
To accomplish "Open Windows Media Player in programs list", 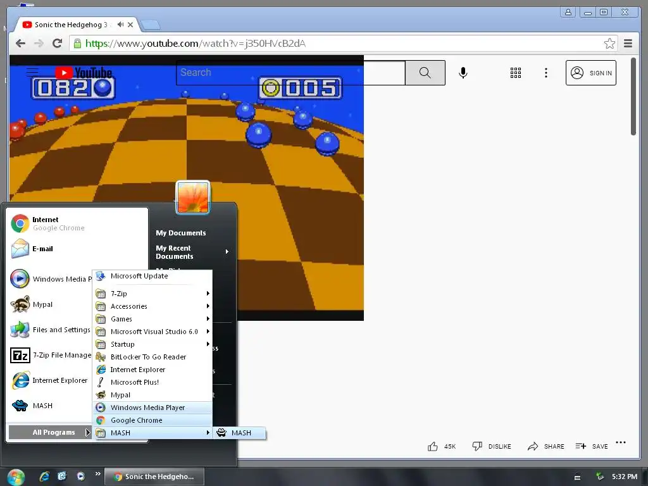I will click(x=153, y=408).
